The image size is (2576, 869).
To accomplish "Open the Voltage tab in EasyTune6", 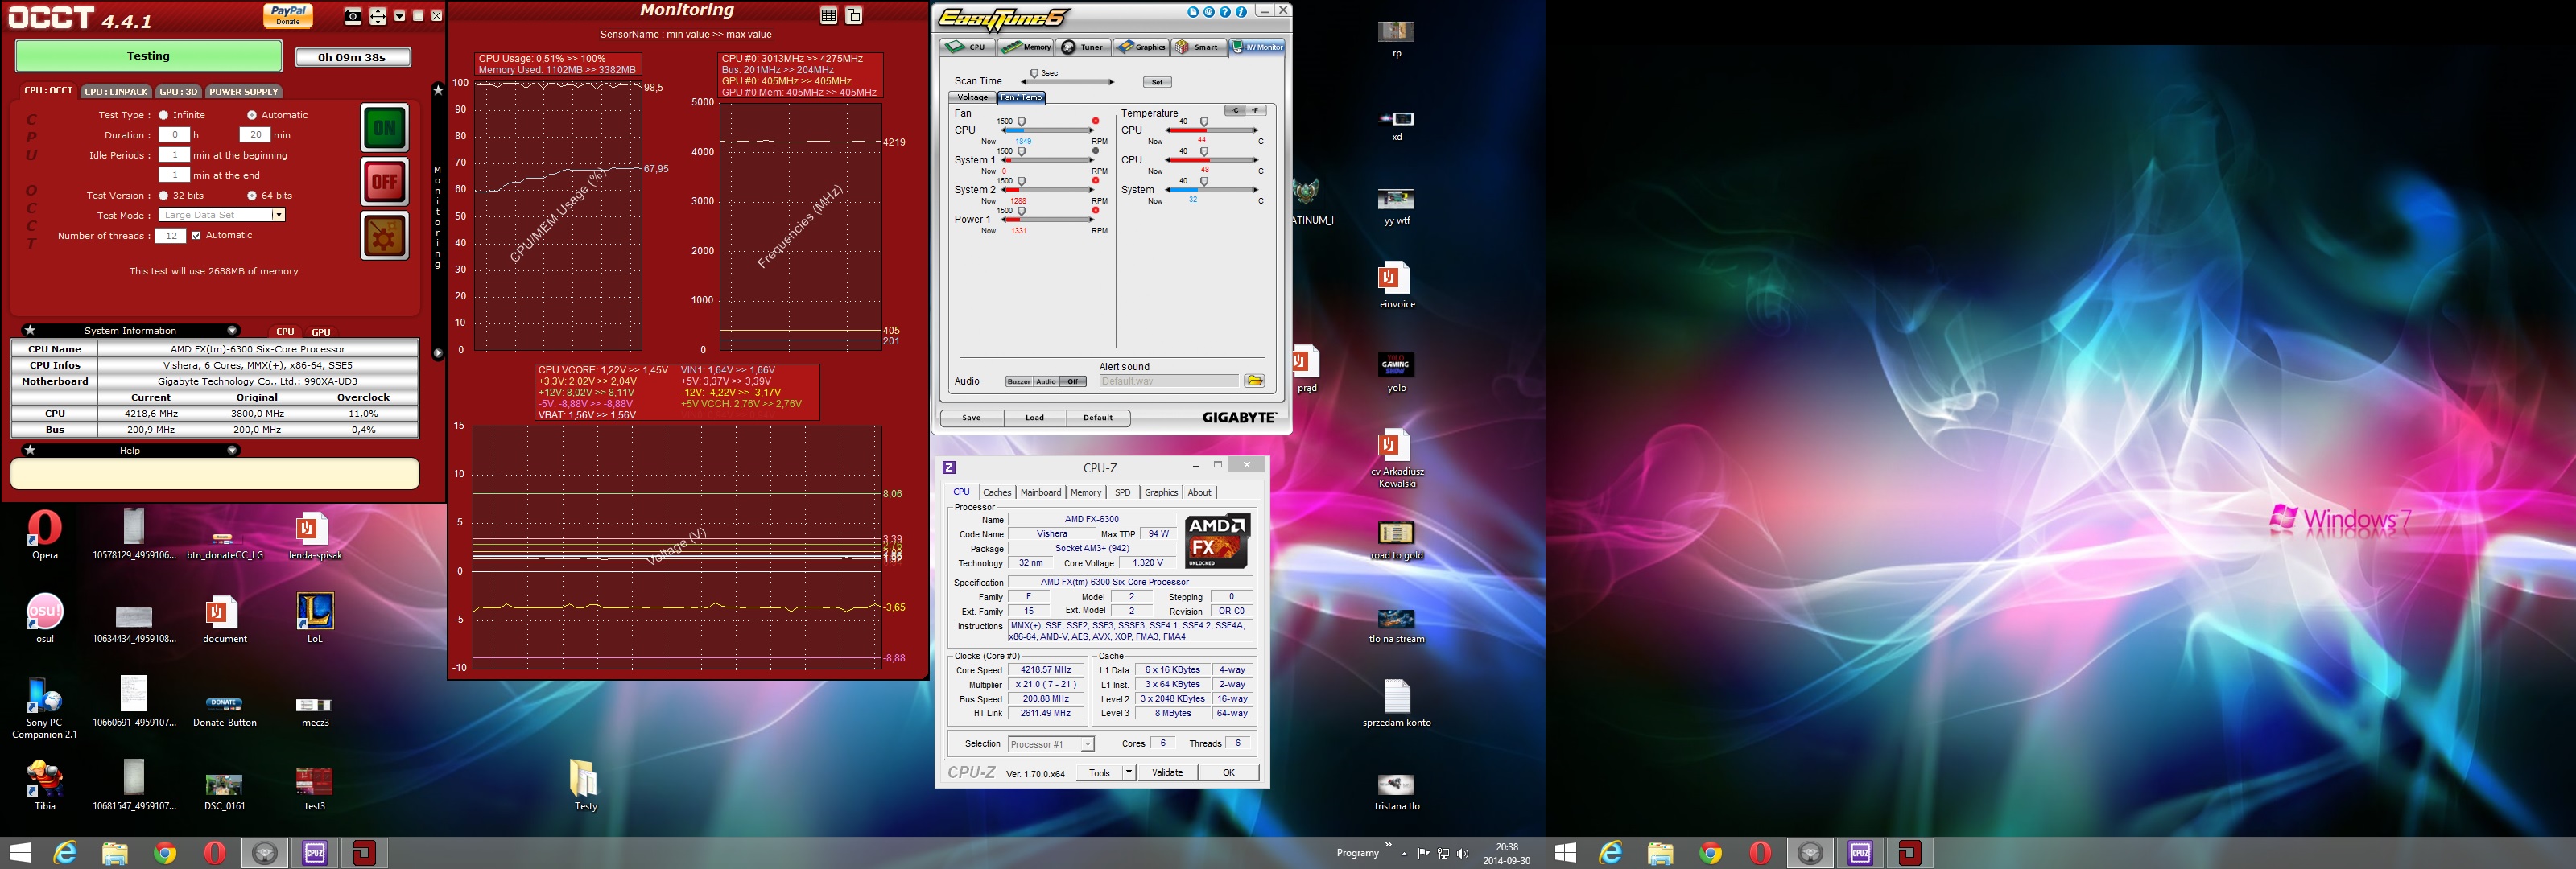I will 972,97.
